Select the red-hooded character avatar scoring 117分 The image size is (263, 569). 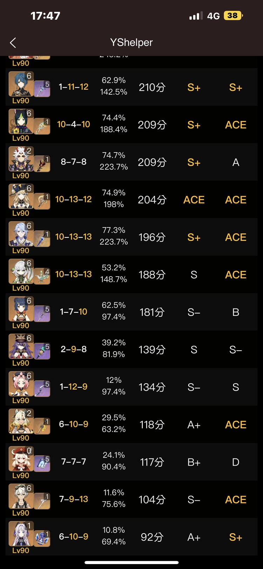(x=21, y=459)
